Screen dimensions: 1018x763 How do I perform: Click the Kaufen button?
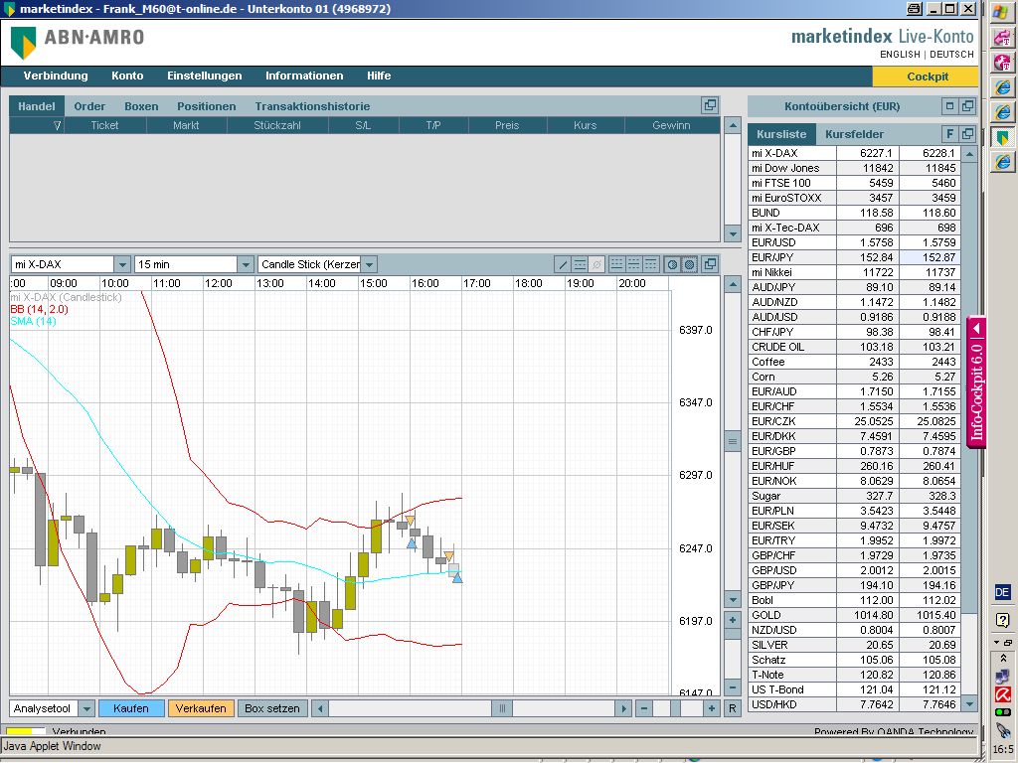(131, 708)
